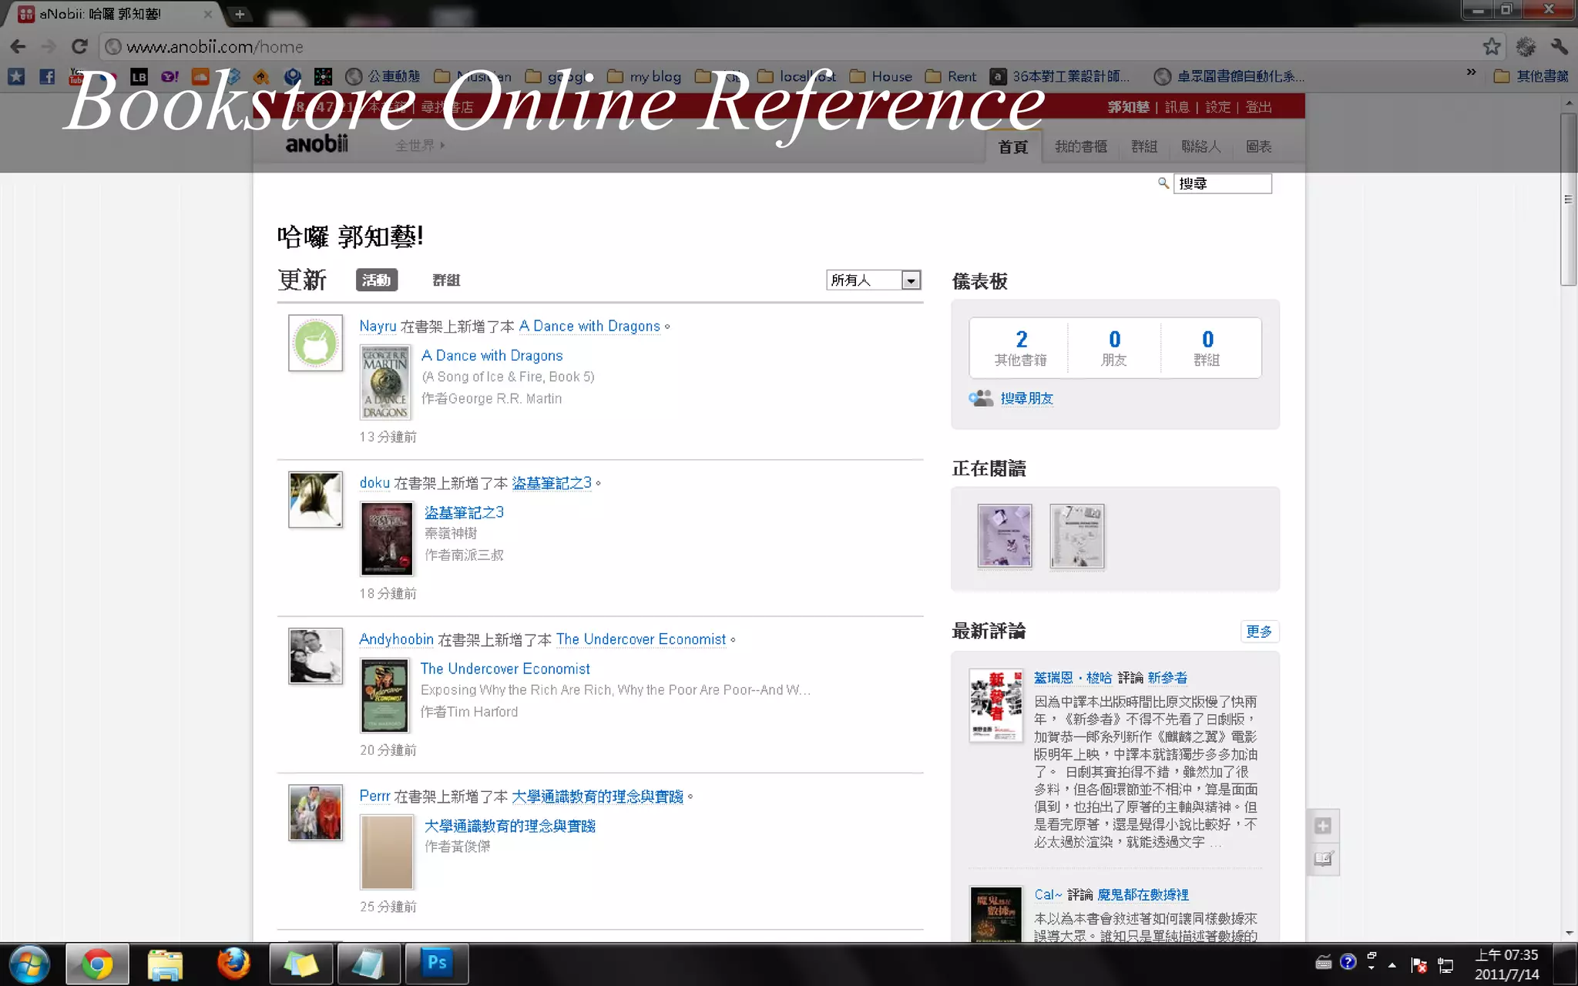Click the Action Center flag icon
Screen dimensions: 1578x986
pos(1419,964)
